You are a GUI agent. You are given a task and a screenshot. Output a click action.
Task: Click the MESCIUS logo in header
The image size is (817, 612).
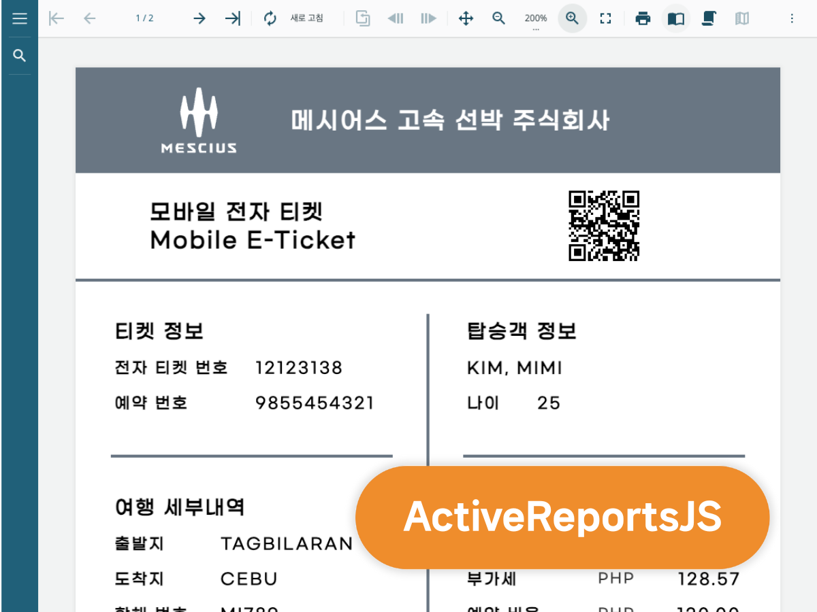pyautogui.click(x=199, y=120)
